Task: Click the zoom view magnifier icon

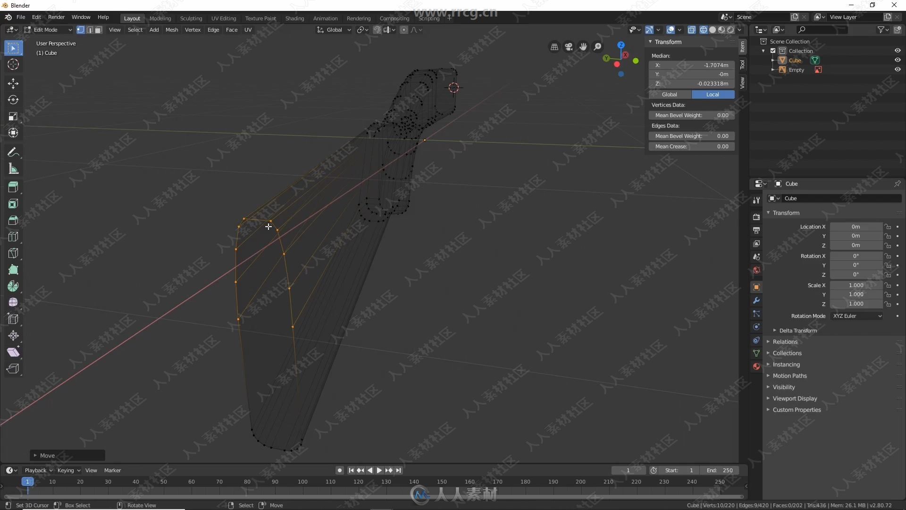Action: point(598,47)
